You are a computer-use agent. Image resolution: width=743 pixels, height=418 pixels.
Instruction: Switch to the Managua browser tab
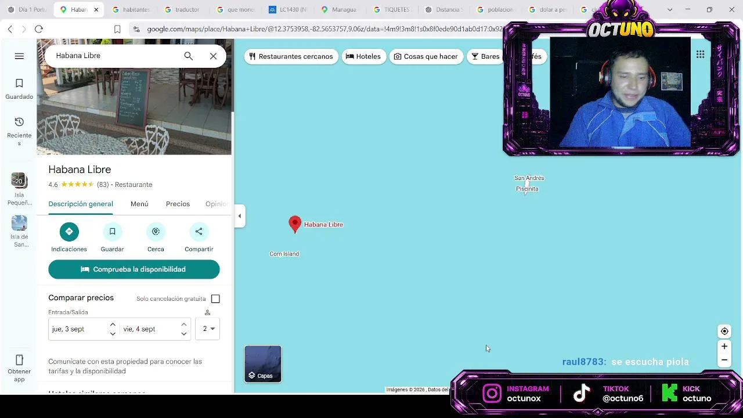(x=340, y=9)
